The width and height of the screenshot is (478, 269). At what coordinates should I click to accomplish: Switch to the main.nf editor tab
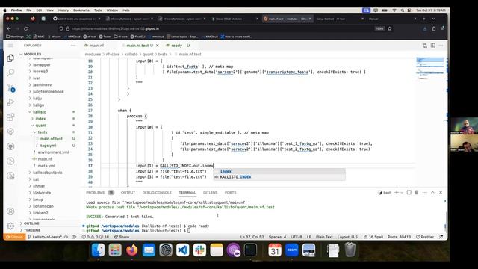(x=96, y=46)
